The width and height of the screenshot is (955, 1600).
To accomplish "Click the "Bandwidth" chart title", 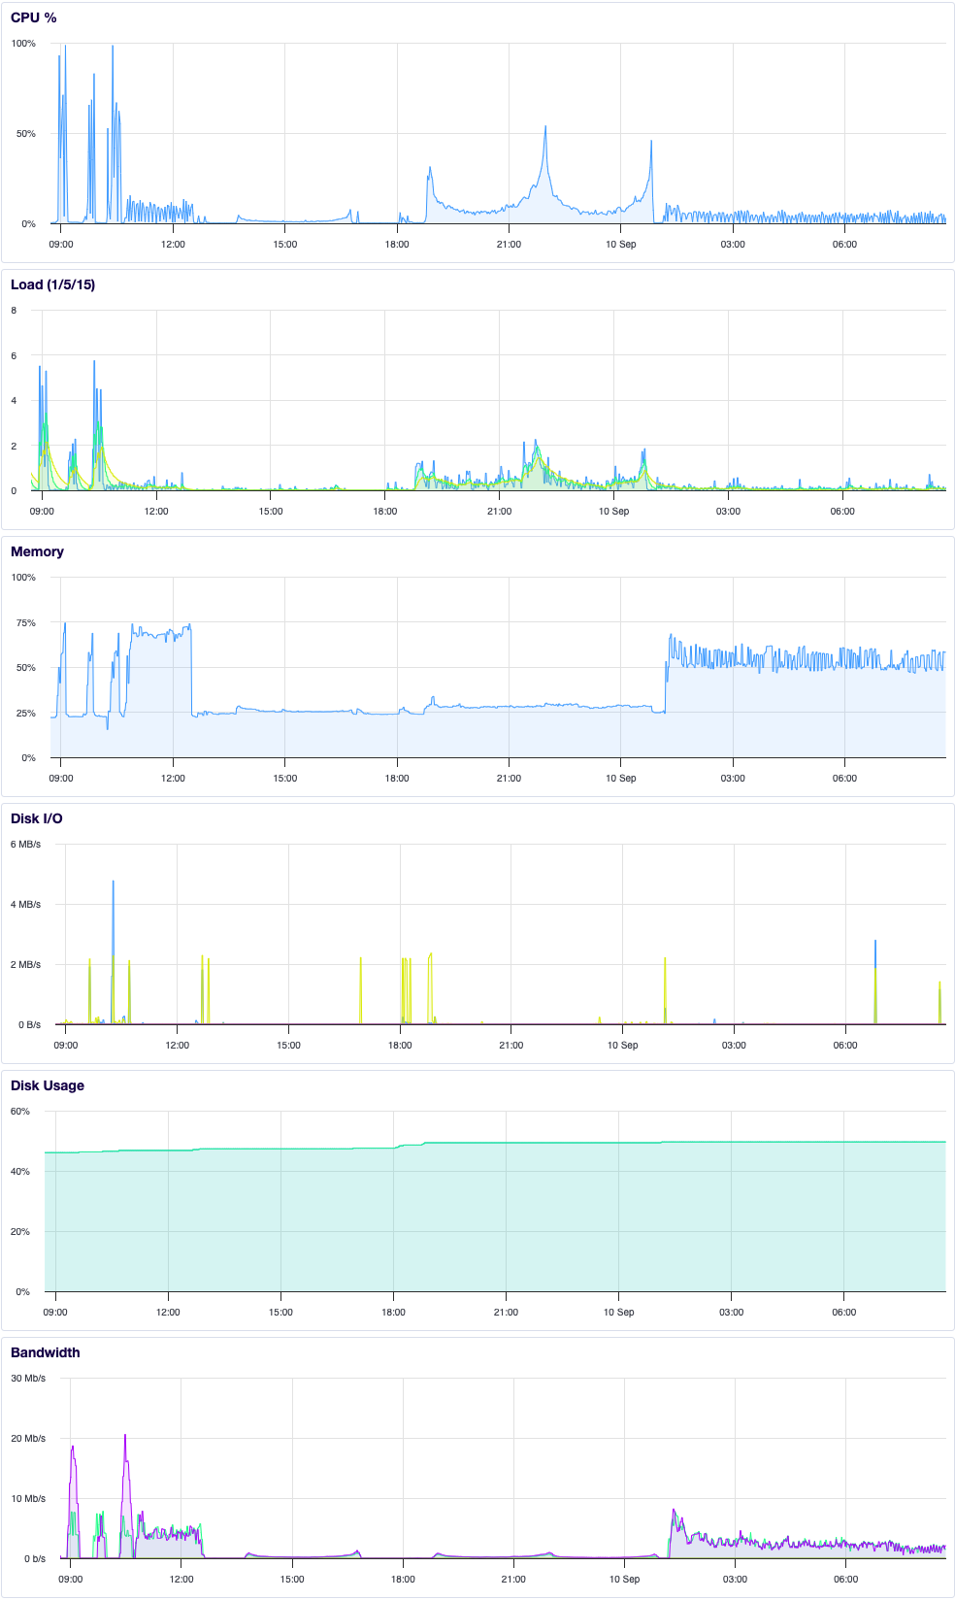I will click(46, 1352).
